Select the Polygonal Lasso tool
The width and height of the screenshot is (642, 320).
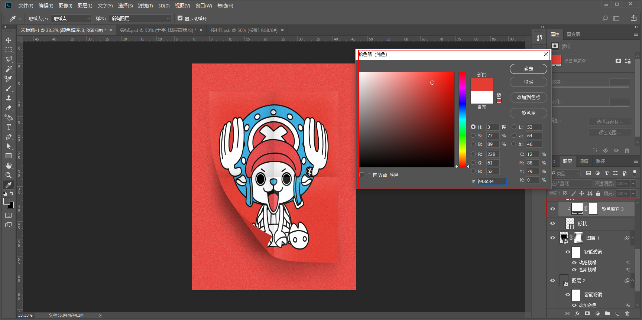point(9,59)
